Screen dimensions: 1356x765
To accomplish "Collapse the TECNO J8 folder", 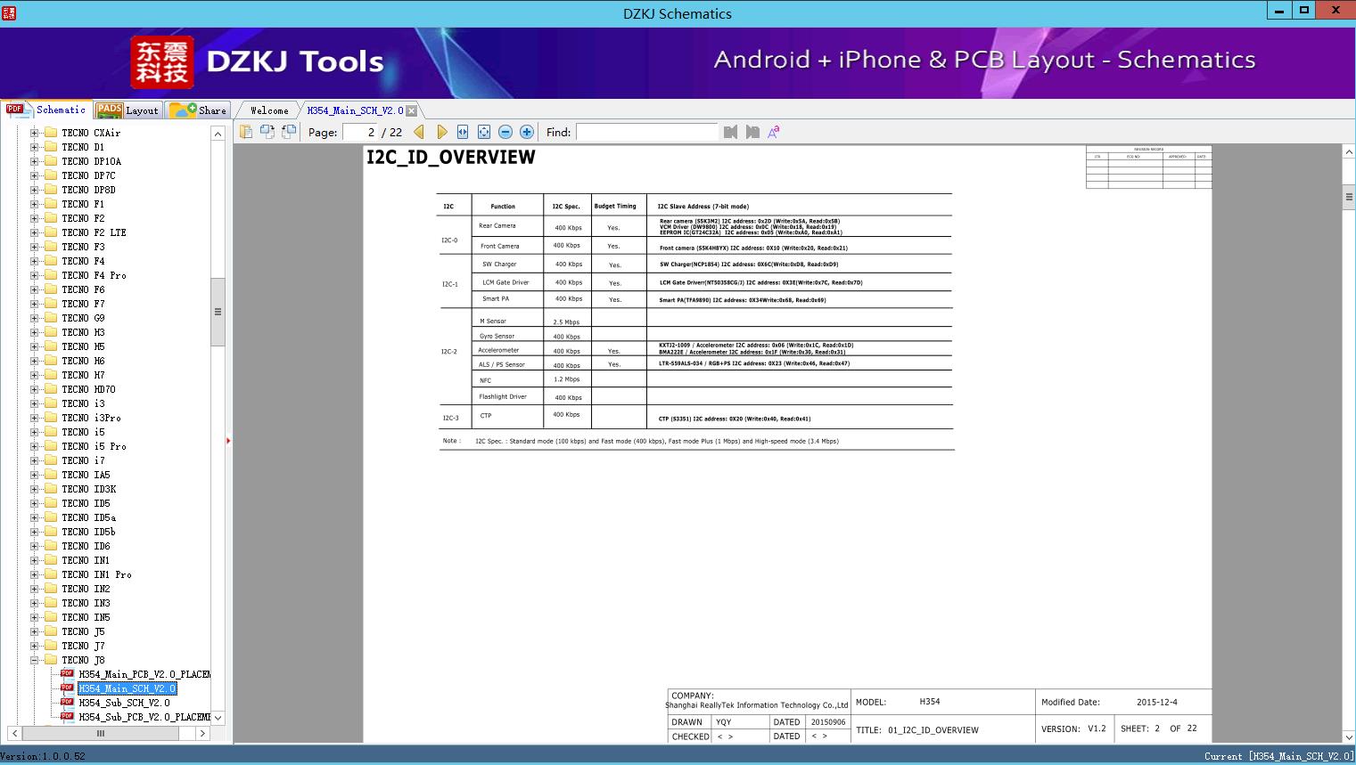I will coord(35,660).
